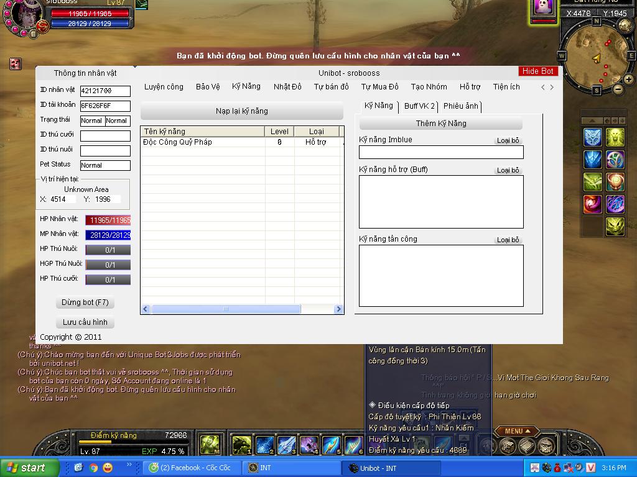Open Chrome from the quick launch bar
The height and width of the screenshot is (477, 637).
93,468
